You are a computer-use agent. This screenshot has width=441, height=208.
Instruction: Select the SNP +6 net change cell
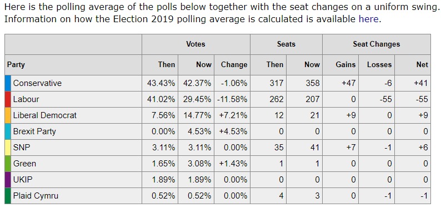(413, 148)
